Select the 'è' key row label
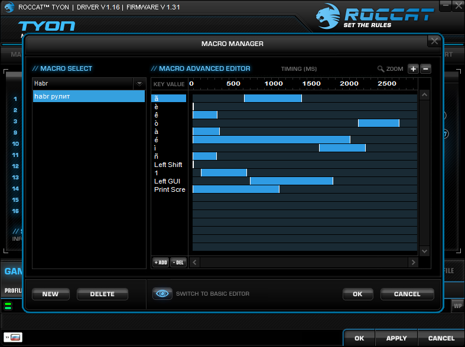The height and width of the screenshot is (347, 465). pos(157,107)
